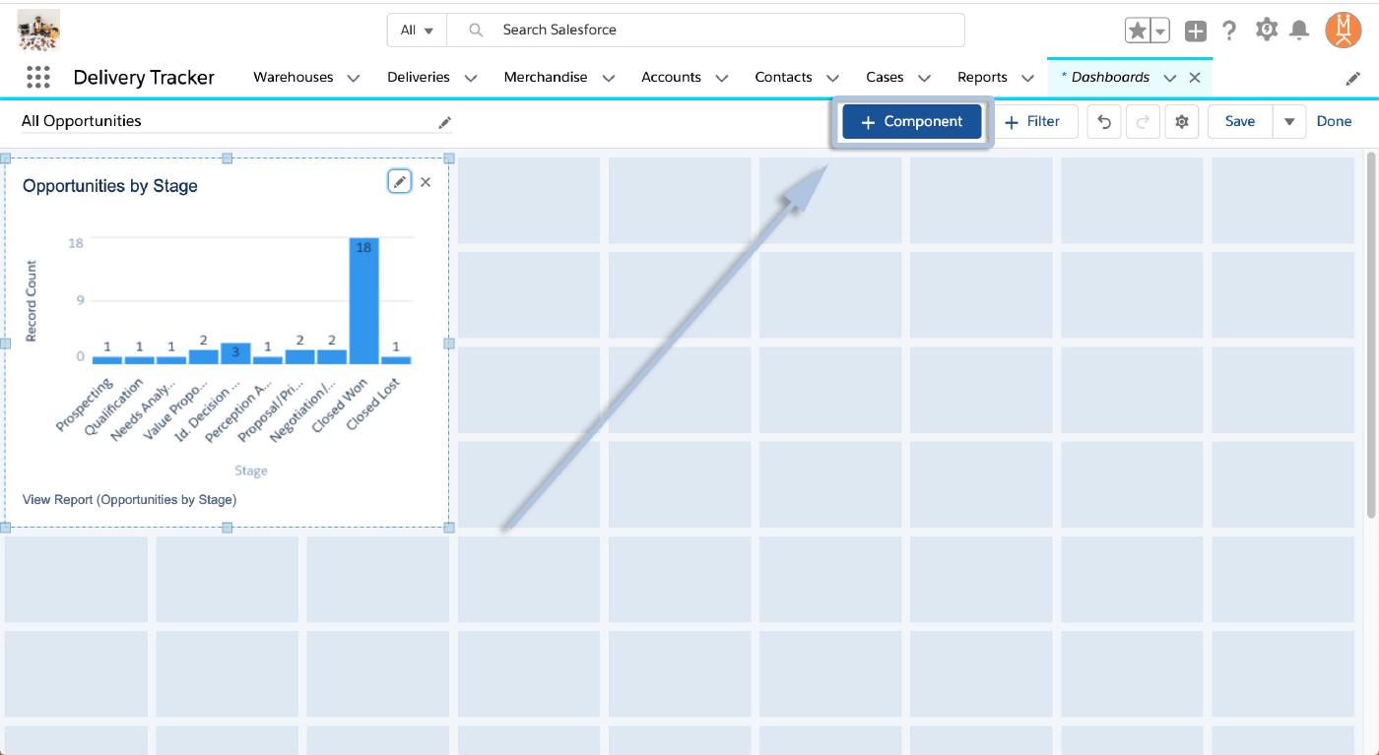
Task: Go to the Reports tab
Action: [982, 77]
